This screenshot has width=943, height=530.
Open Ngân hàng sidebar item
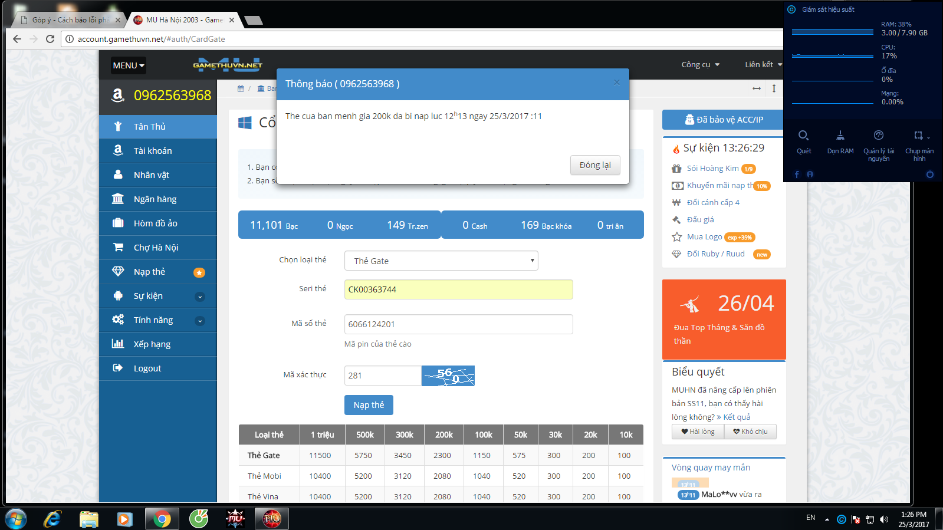pos(158,199)
